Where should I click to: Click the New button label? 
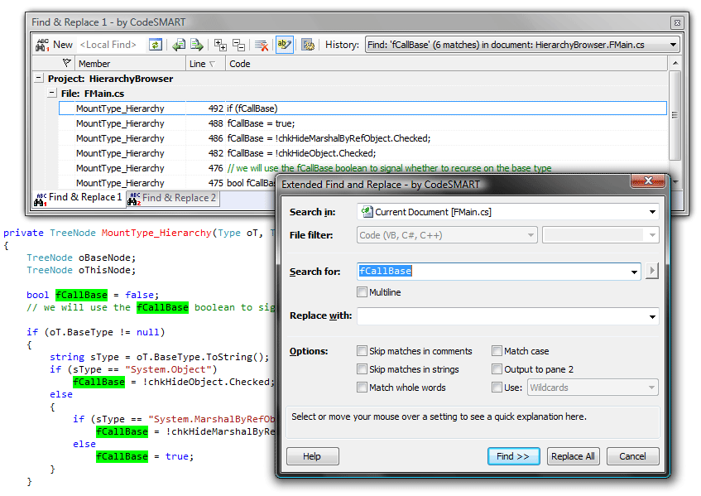(63, 45)
